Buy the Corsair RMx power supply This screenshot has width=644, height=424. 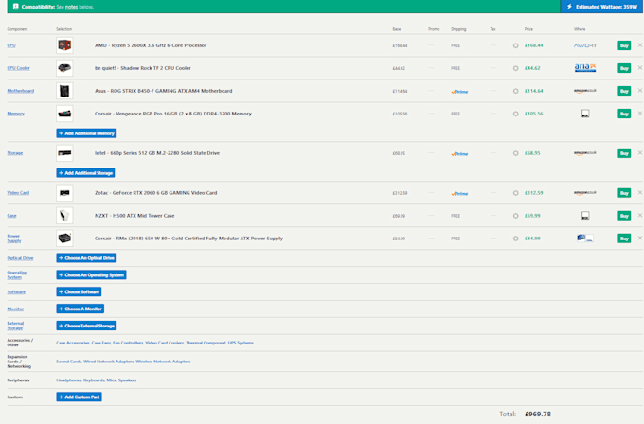click(624, 238)
